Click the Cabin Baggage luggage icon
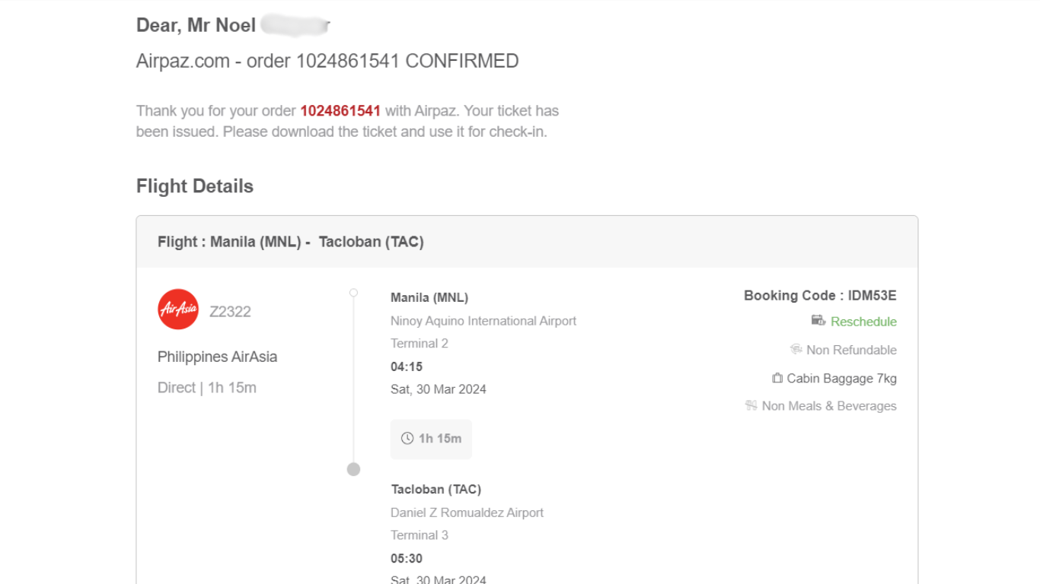 pyautogui.click(x=777, y=378)
